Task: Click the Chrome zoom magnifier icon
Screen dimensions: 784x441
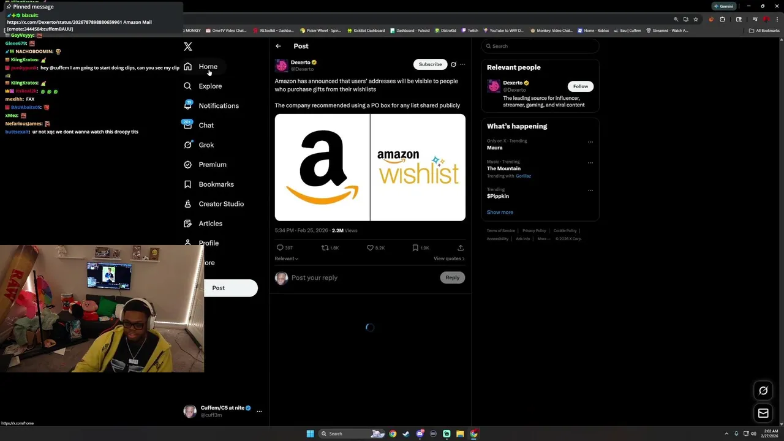Action: [676, 19]
